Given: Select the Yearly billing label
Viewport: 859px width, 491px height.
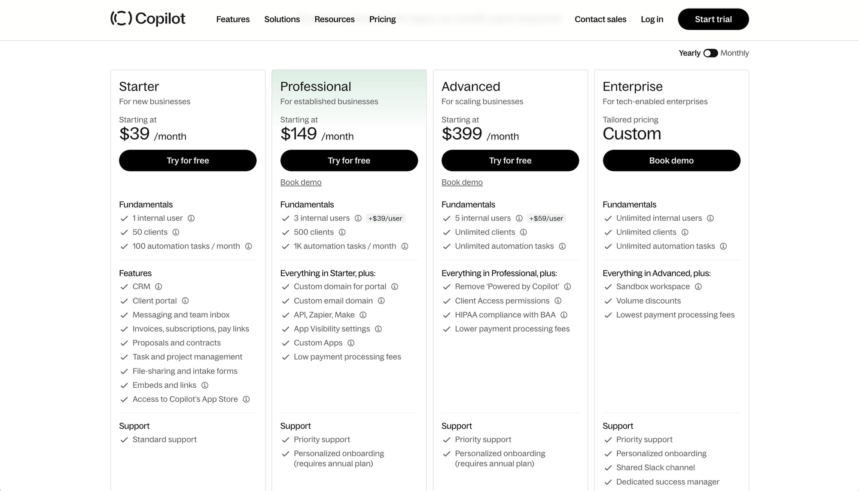Looking at the screenshot, I should click(689, 53).
